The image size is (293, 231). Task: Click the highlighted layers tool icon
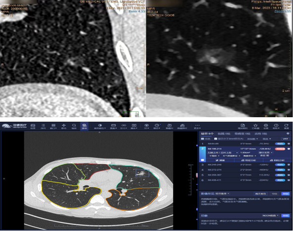84,126
